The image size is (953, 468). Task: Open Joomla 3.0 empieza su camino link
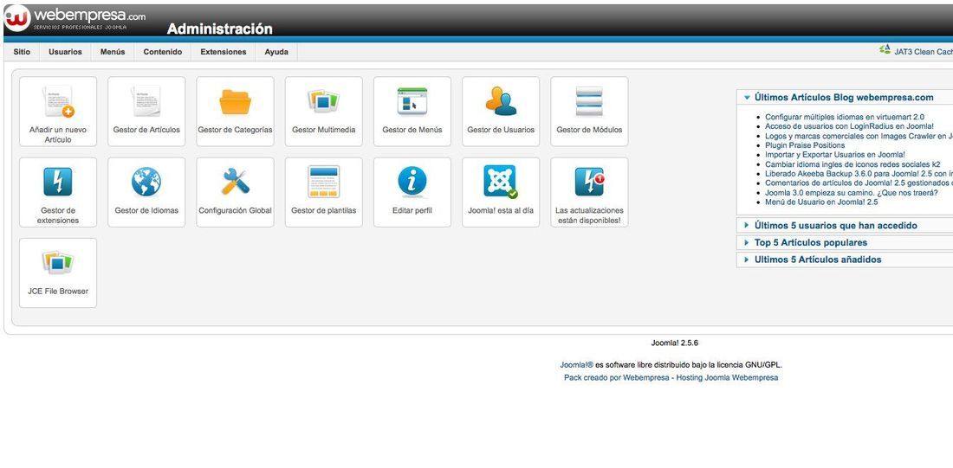point(851,192)
